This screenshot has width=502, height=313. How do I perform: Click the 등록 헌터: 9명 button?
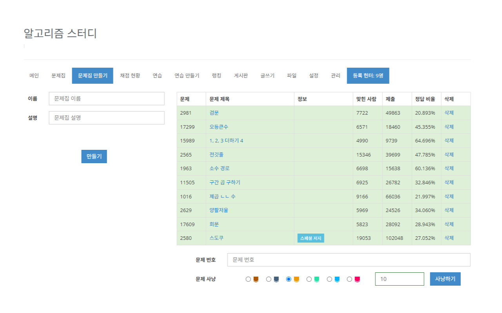368,76
